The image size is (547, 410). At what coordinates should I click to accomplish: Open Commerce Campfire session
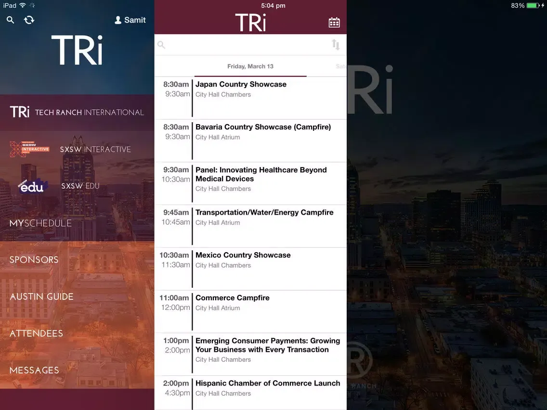pyautogui.click(x=250, y=312)
